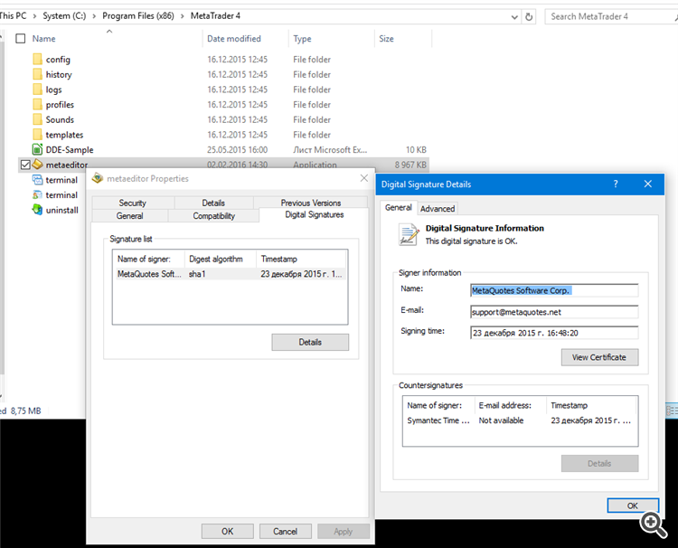
Task: Select the MetaQuotes Soft... signature row
Action: [231, 274]
